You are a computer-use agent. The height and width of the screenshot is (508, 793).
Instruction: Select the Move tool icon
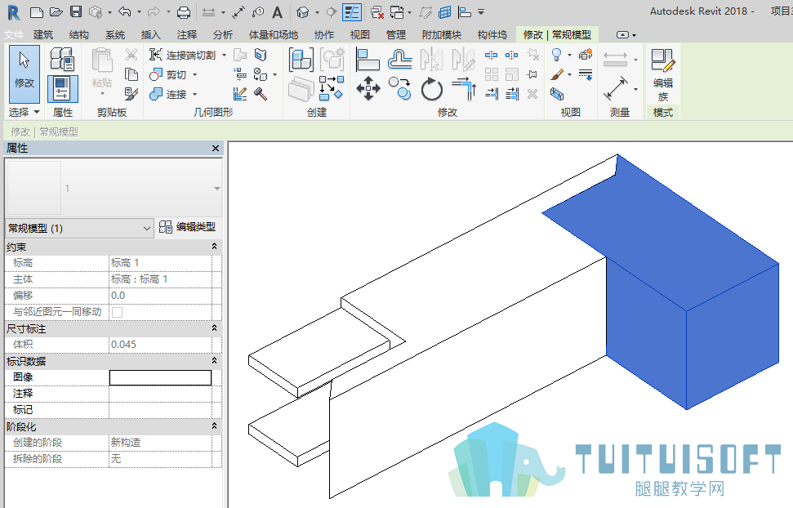pos(368,88)
